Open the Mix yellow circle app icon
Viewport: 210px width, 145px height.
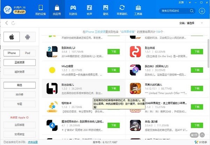click(x=52, y=70)
